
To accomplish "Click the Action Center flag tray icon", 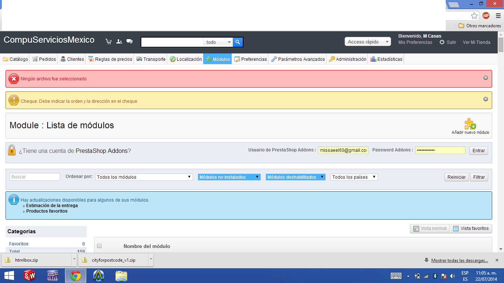I will 444,276.
